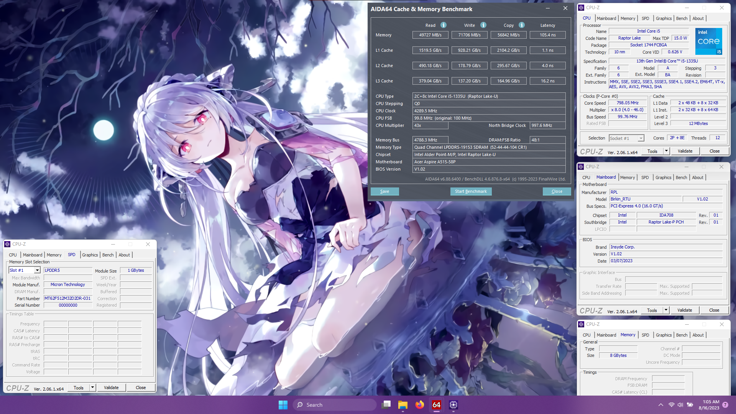This screenshot has height=414, width=736.
Task: Select Memory tab in SPD CPU-Z window
Action: pos(54,255)
